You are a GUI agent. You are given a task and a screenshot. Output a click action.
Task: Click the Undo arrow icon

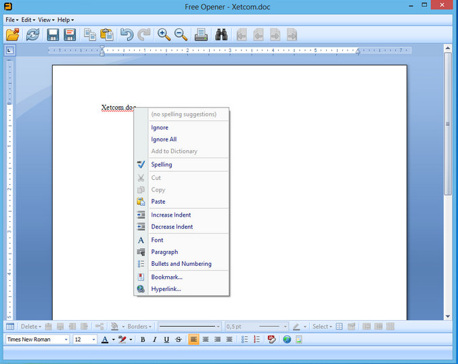[127, 35]
